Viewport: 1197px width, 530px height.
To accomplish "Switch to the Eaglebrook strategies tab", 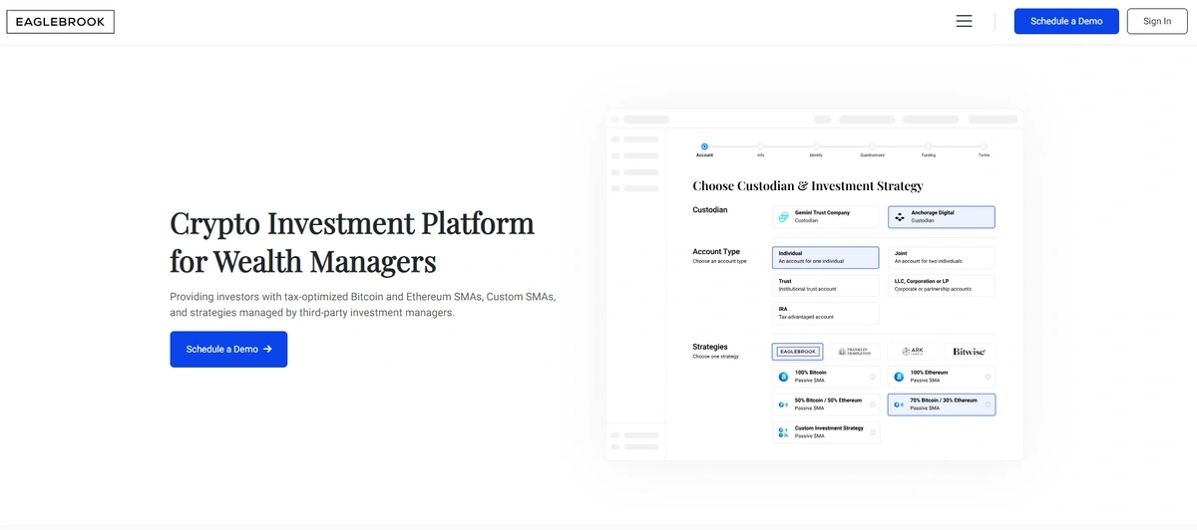I will 798,352.
